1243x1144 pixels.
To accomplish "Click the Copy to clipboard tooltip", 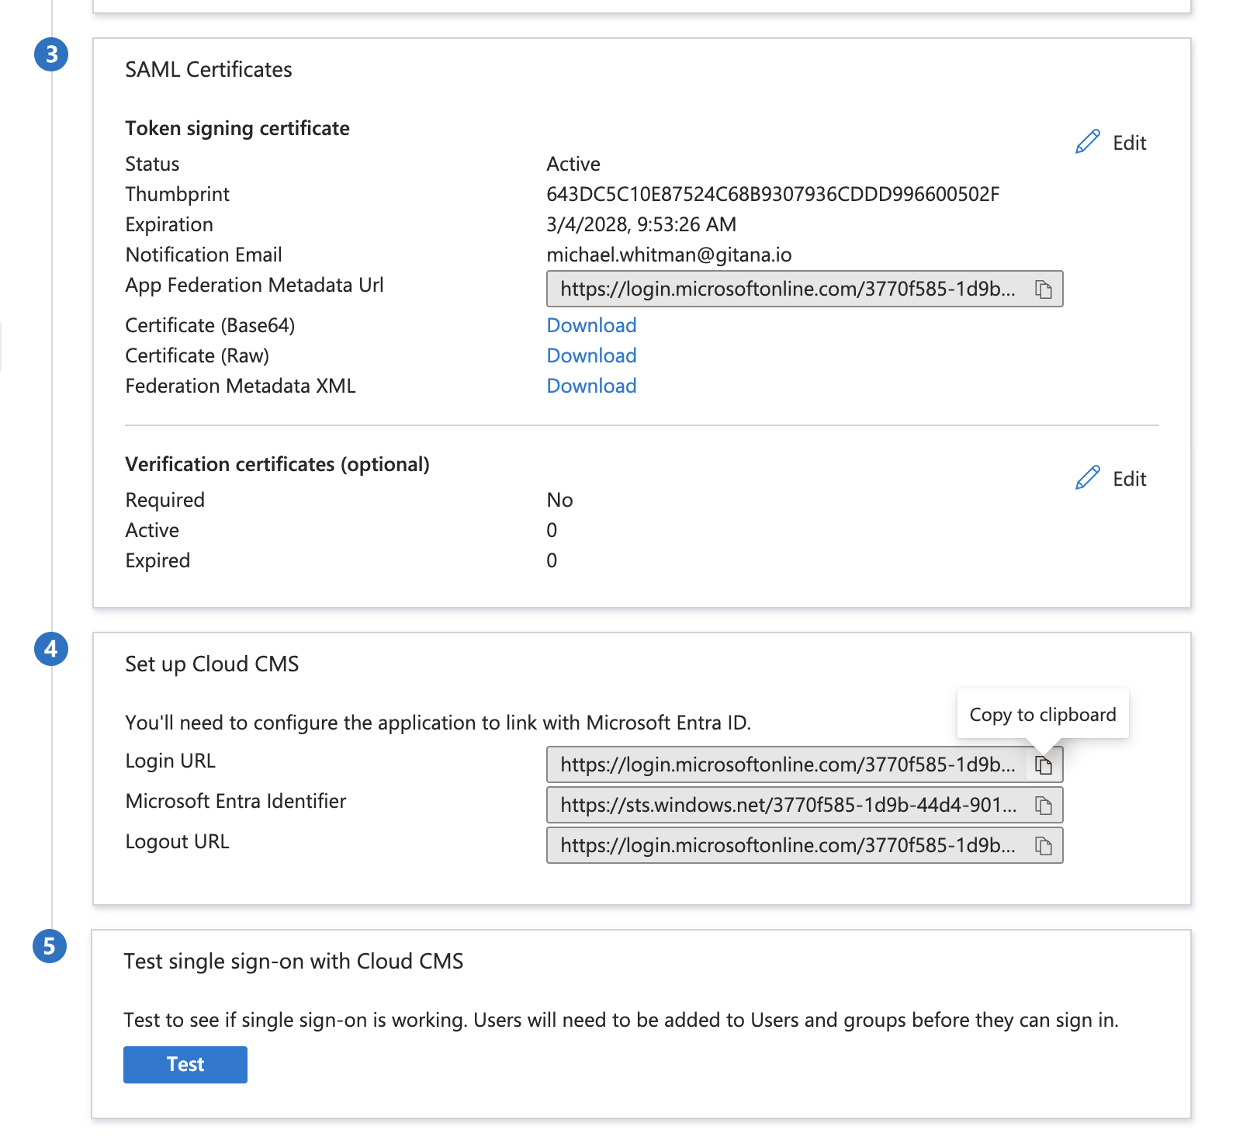I will pos(1043,714).
